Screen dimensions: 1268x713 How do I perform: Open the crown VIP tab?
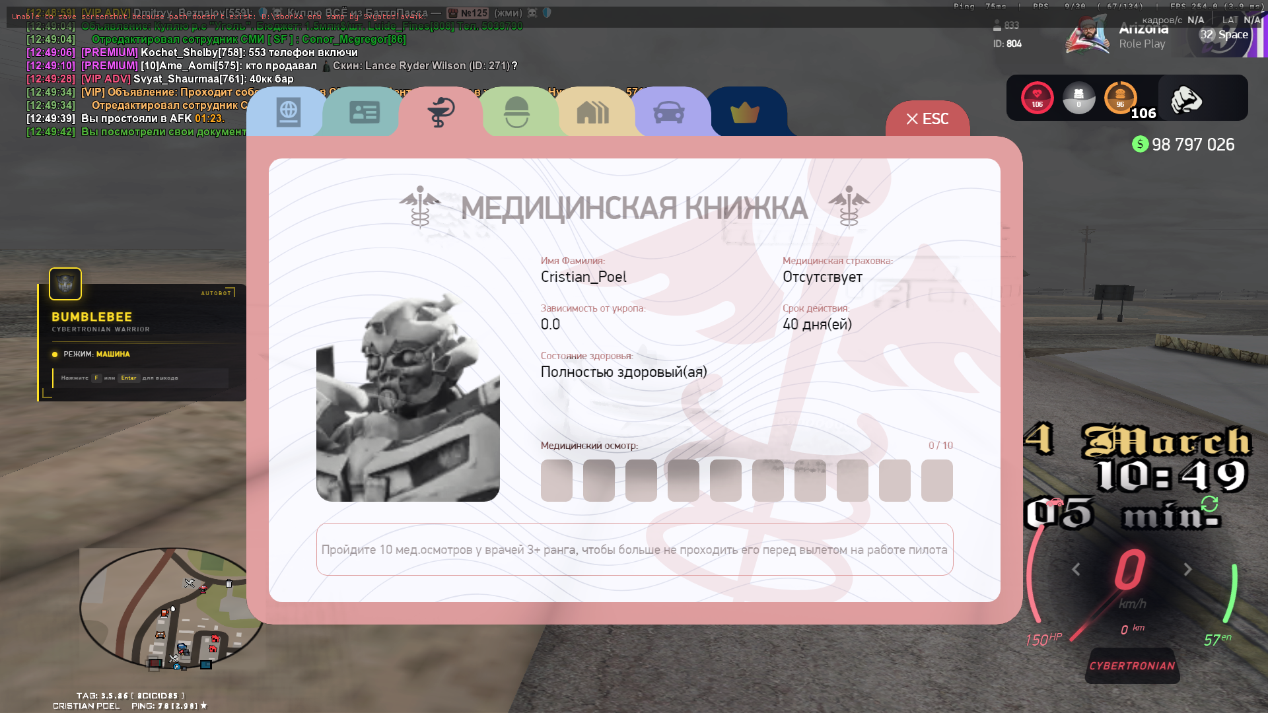[745, 112]
